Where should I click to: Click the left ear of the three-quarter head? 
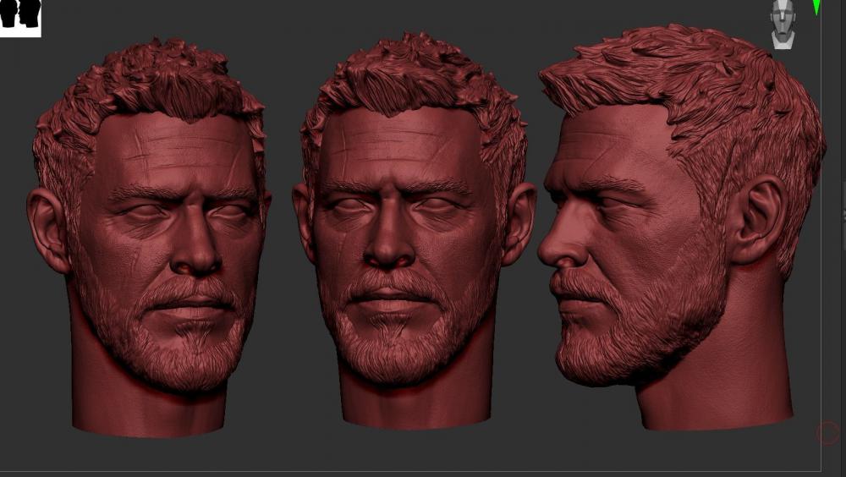point(48,229)
